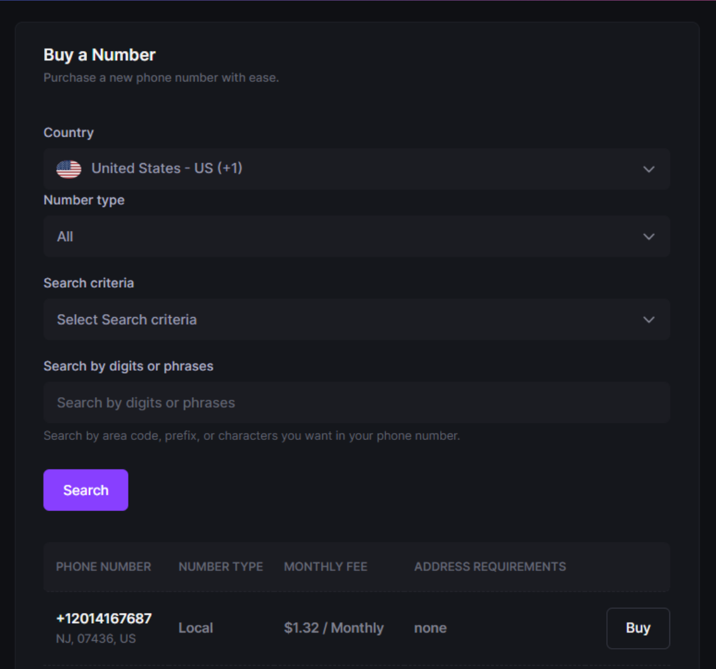This screenshot has width=716, height=669.
Task: Click the none address requirement cell
Action: coord(430,628)
